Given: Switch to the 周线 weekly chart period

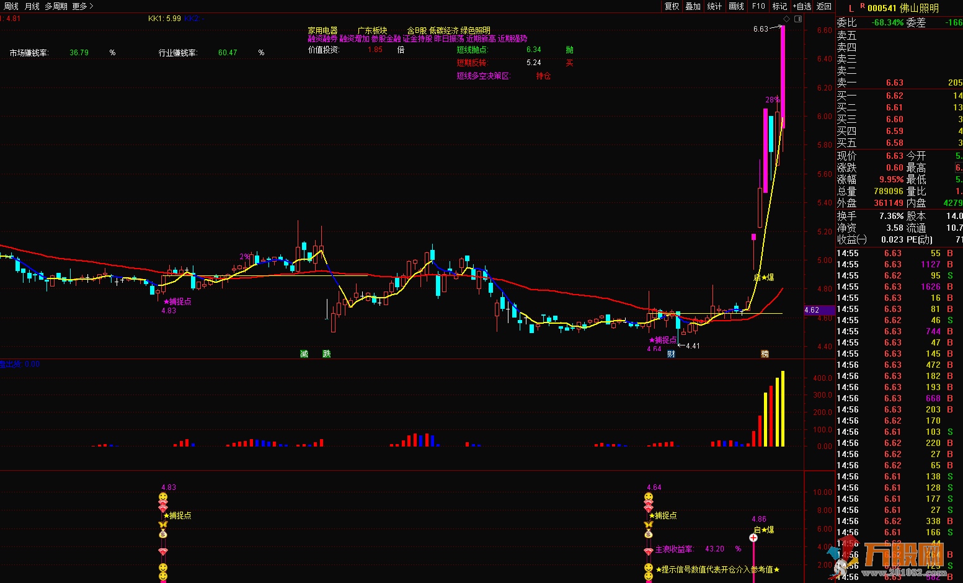Looking at the screenshot, I should pyautogui.click(x=11, y=6).
